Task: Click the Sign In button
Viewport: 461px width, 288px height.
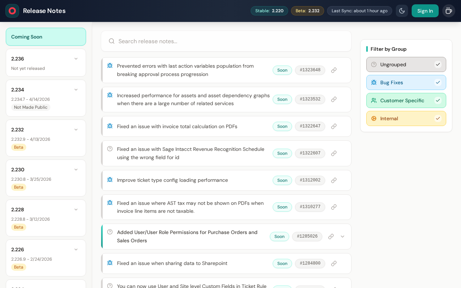Action: pos(425,11)
